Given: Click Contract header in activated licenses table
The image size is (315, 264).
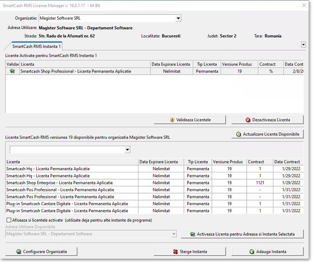Looking at the screenshot, I should tap(271, 65).
